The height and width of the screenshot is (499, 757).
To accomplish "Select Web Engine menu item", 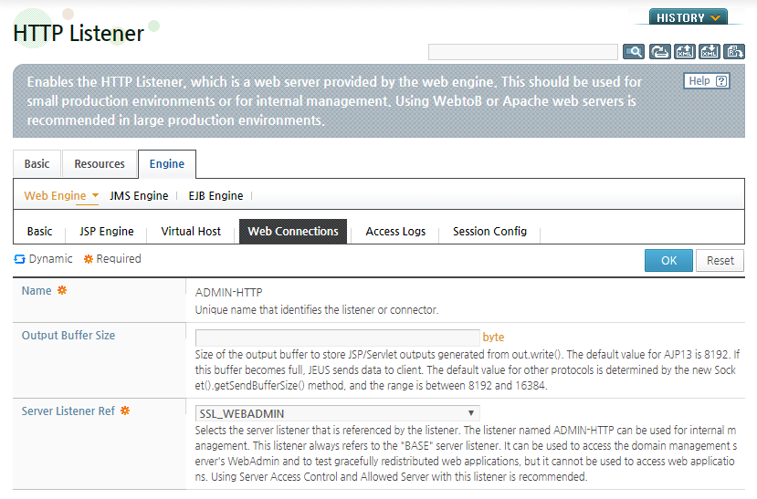I will click(55, 196).
